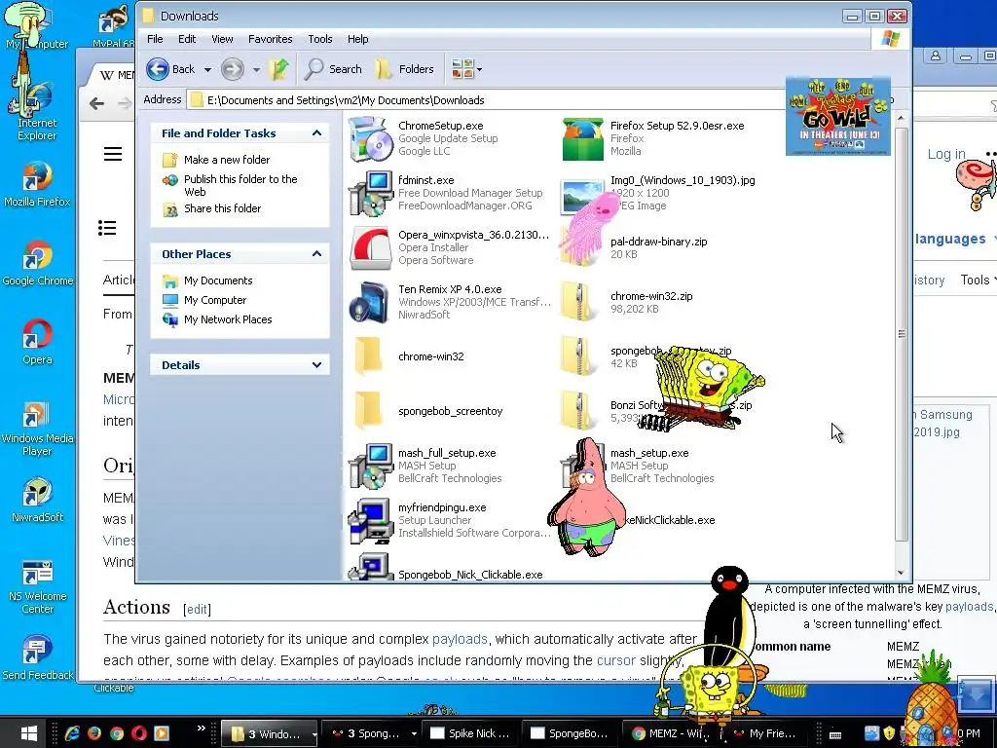This screenshot has width=997, height=748.
Task: Open Mozilla Firefox desktop shortcut
Action: 37,184
